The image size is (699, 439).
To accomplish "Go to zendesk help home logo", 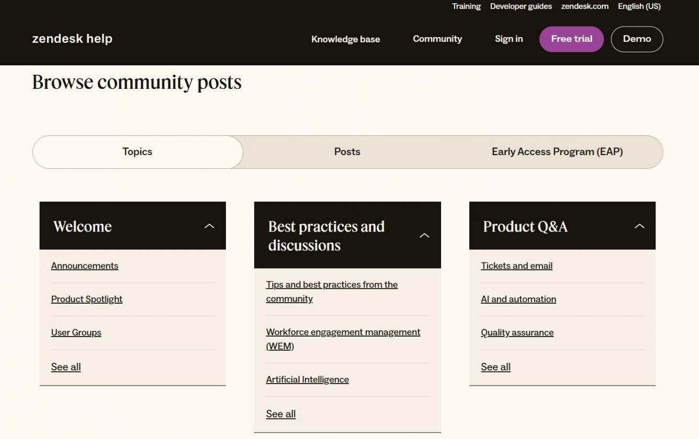I will [x=72, y=39].
